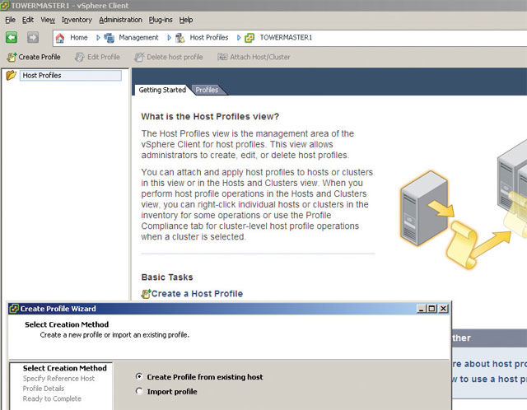Expand the arrow after Host Profiles breadcrumb
This screenshot has height=410, width=527.
[239, 38]
